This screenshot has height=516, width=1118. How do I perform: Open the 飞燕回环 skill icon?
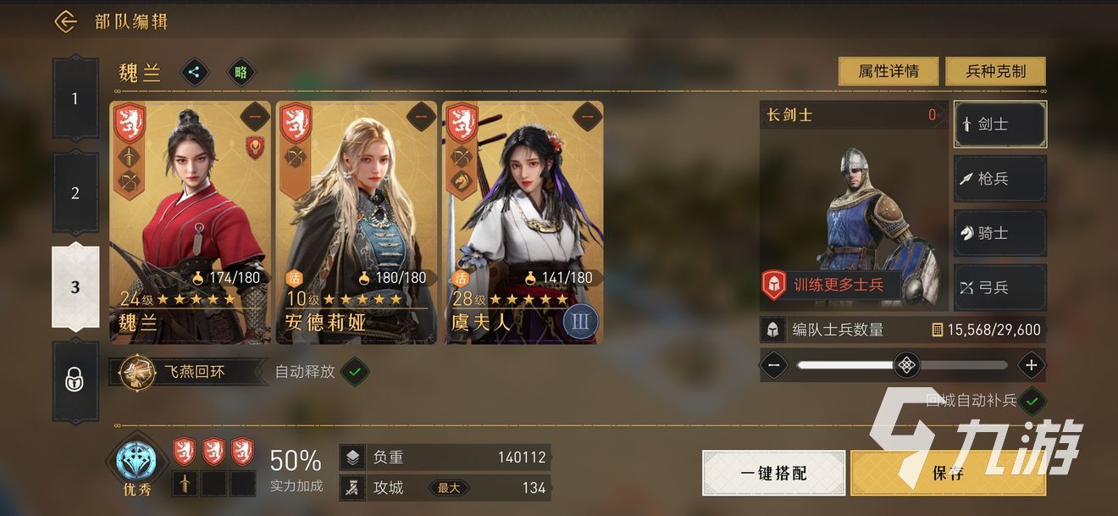136,371
